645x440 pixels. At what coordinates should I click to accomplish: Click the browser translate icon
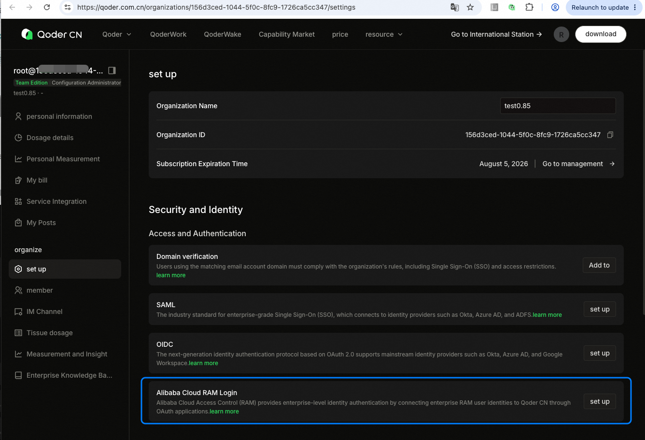tap(454, 7)
